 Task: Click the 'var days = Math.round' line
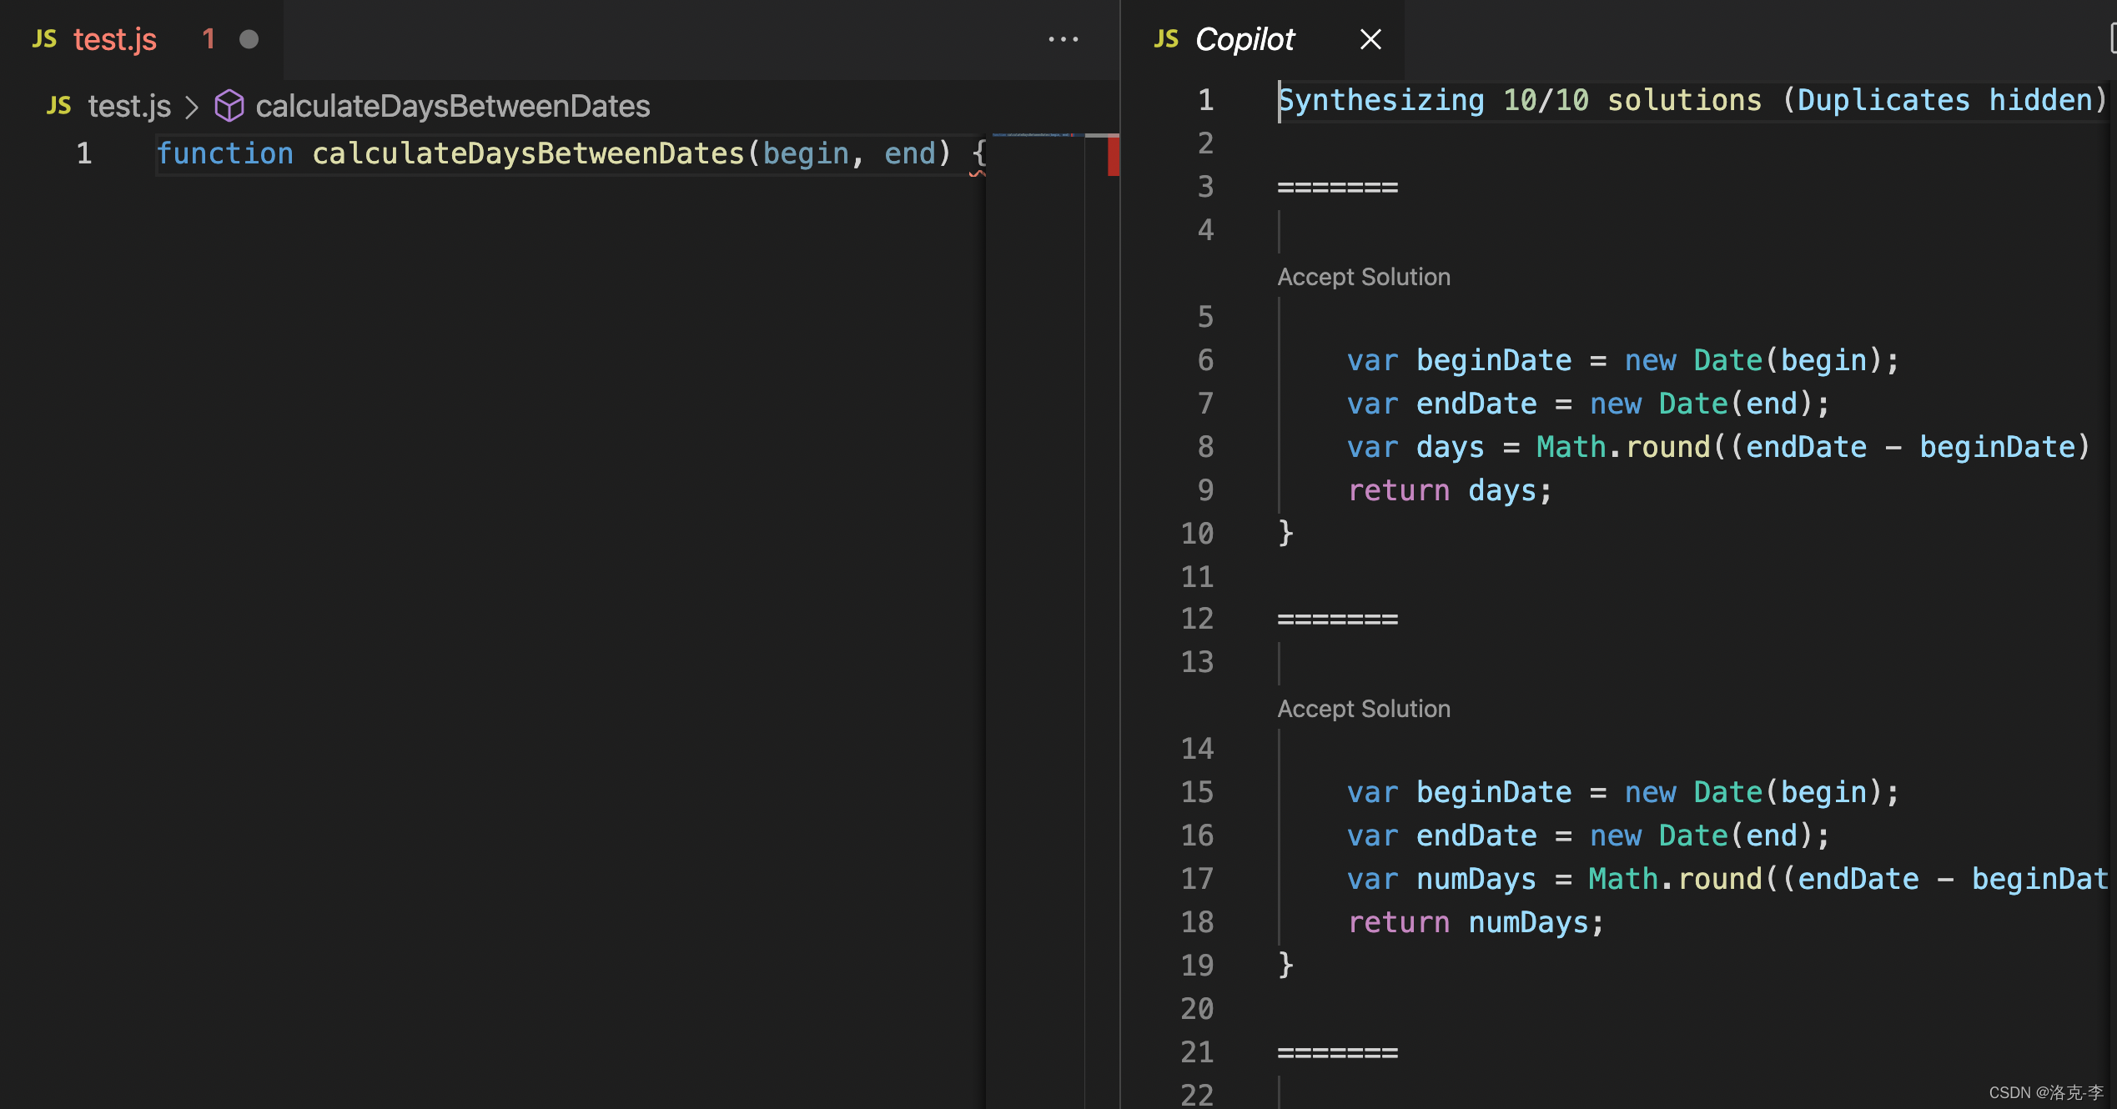pos(1718,447)
